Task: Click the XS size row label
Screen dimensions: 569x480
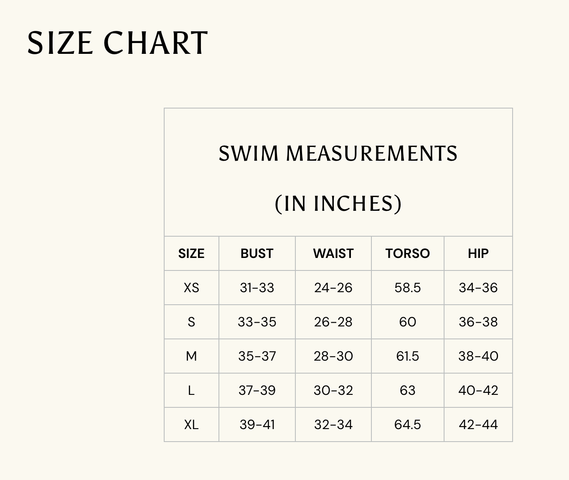Action: [191, 288]
